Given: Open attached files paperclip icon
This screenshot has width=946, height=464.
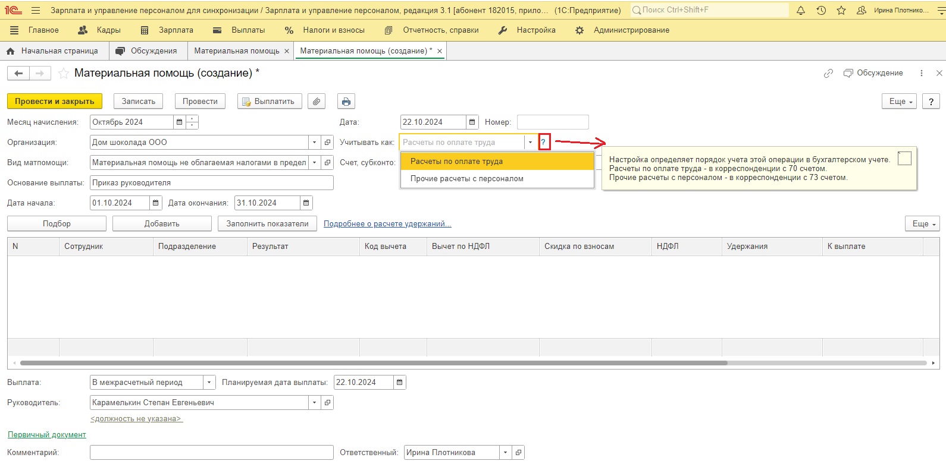Looking at the screenshot, I should [317, 101].
